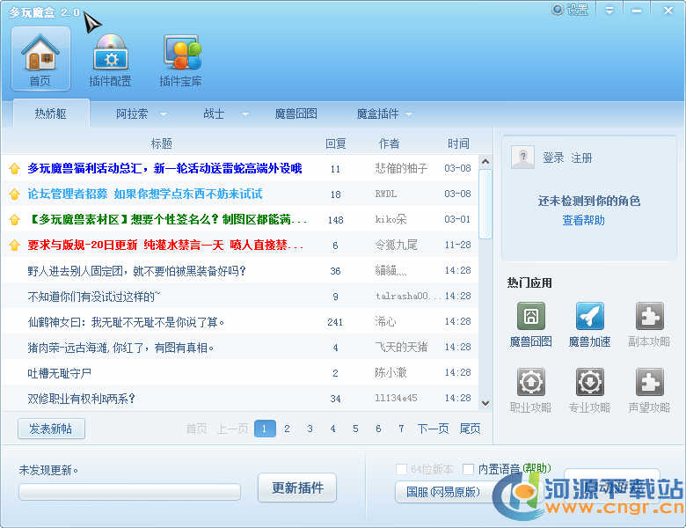Open the 声望攻略 puzzle icon
Viewport: 686px width, 528px height.
pos(649,383)
